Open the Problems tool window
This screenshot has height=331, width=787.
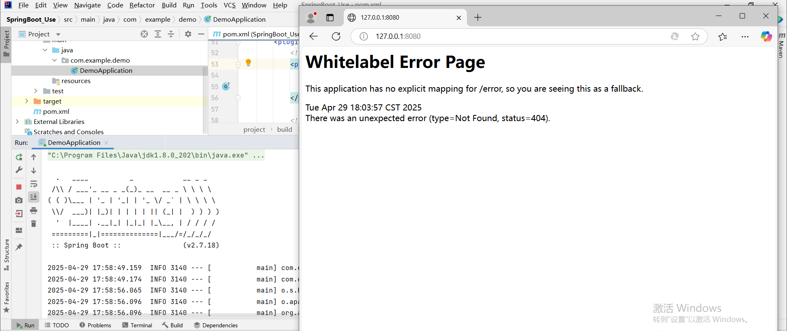coord(95,325)
